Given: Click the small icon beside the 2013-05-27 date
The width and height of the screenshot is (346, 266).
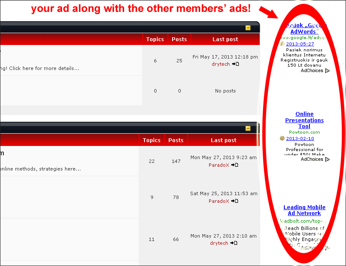Looking at the screenshot, I should point(282,44).
